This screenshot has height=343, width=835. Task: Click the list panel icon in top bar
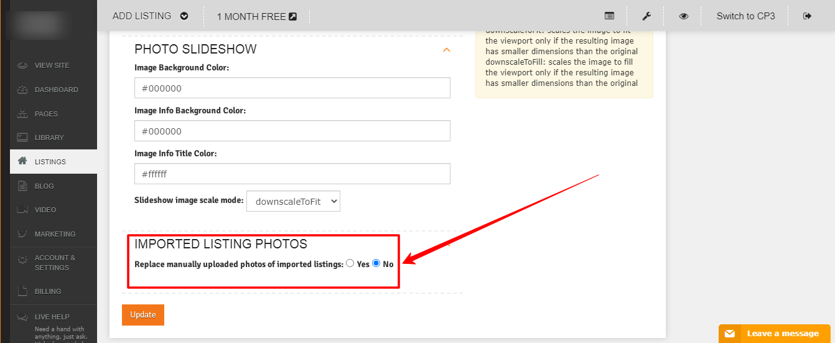click(x=609, y=16)
